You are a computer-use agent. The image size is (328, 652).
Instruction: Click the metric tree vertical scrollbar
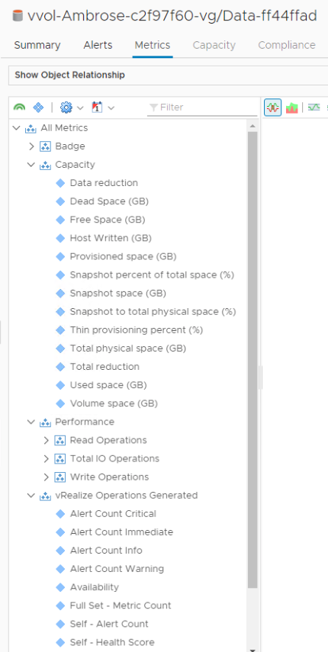point(252,360)
